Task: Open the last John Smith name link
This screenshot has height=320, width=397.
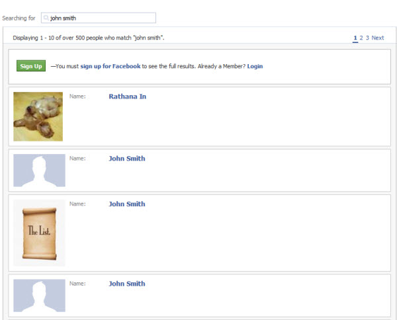Action: click(x=127, y=284)
